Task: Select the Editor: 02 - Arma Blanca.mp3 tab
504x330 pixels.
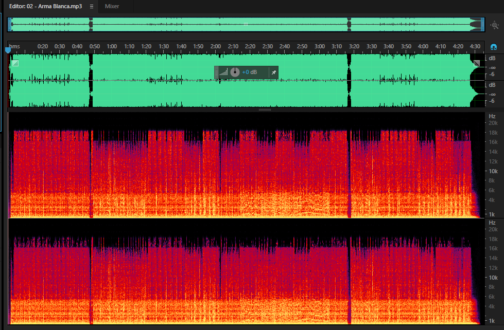Action: click(x=45, y=6)
